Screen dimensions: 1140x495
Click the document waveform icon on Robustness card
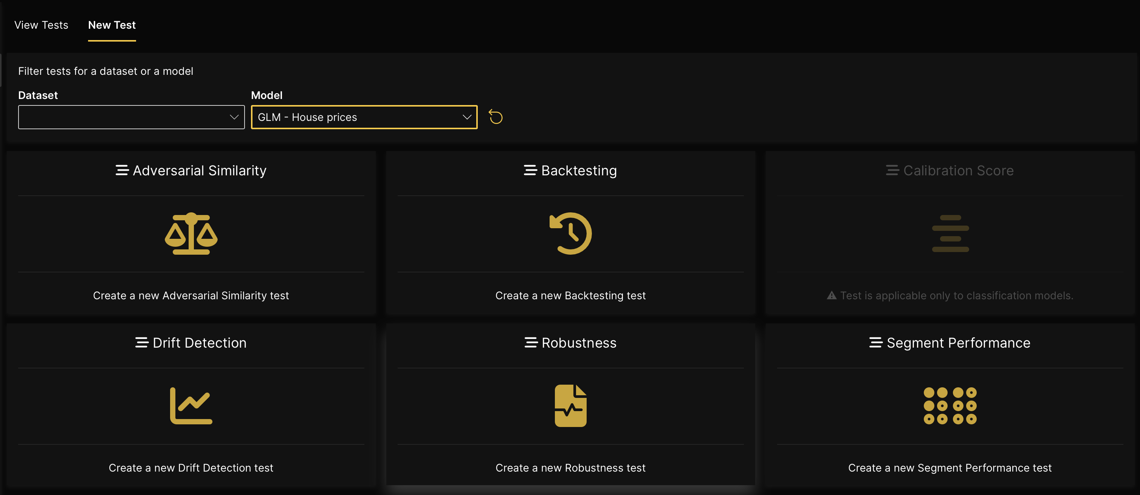(x=570, y=406)
